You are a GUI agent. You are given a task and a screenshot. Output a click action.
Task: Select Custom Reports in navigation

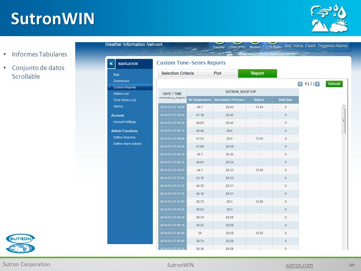tap(124, 87)
